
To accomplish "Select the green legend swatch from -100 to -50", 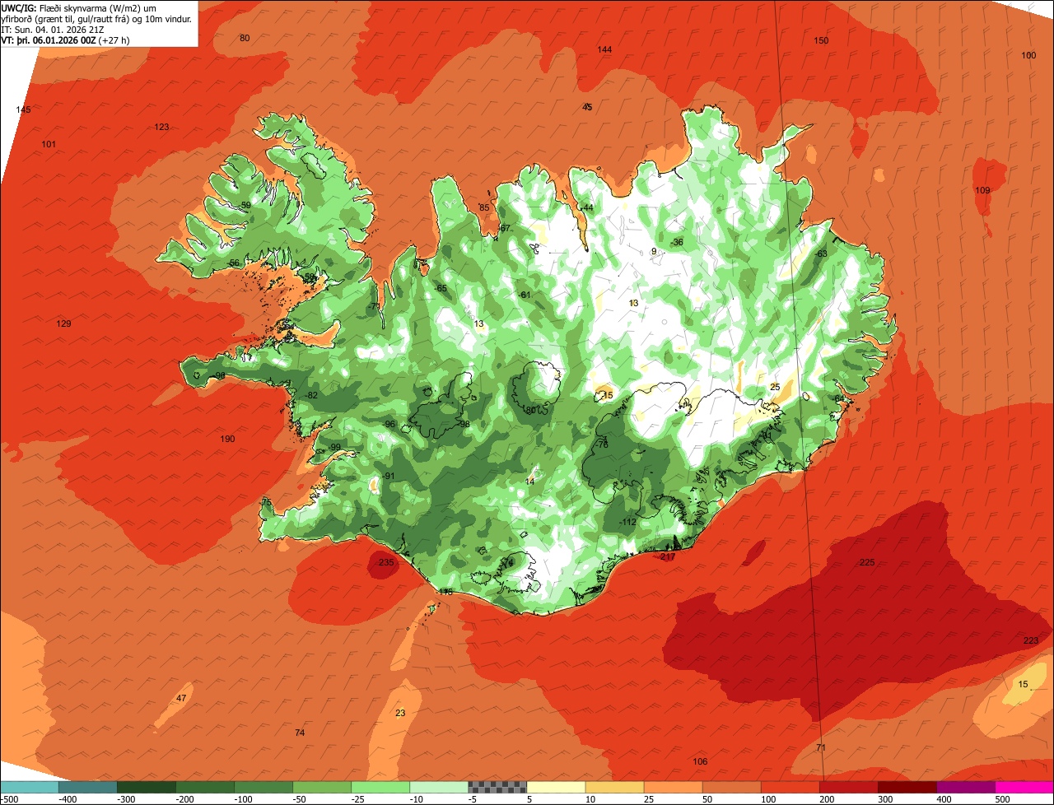I will pos(263,787).
